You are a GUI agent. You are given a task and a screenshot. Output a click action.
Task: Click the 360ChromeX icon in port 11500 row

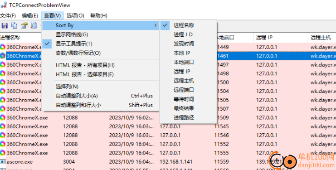tap(3, 82)
